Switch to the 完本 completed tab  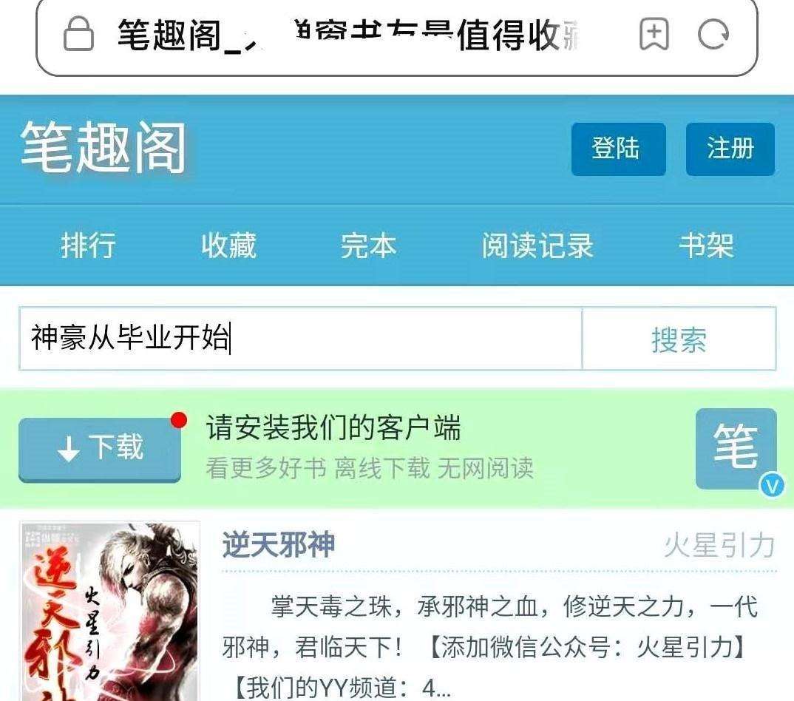(x=368, y=245)
